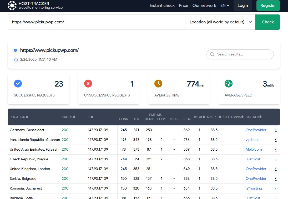This screenshot has height=199, width=288.
Task: Open JustHost link in Czech Republic row
Action: [253, 159]
